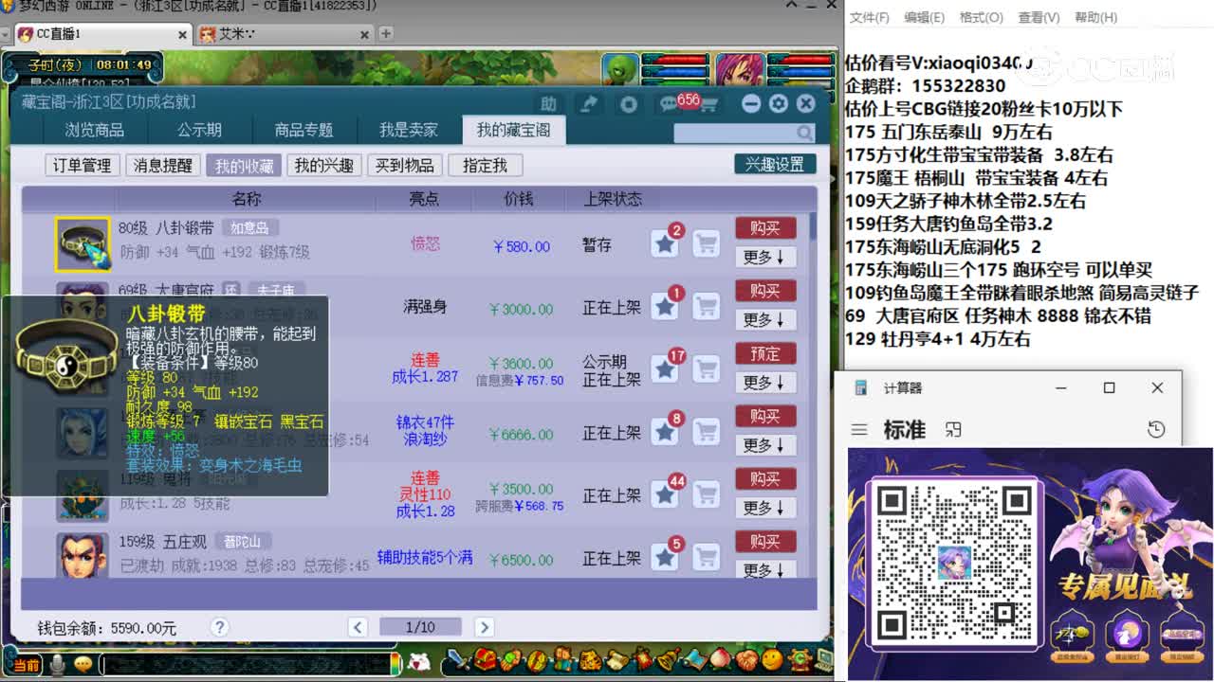Toggle favorite star for ¥6666.00 item

(665, 432)
